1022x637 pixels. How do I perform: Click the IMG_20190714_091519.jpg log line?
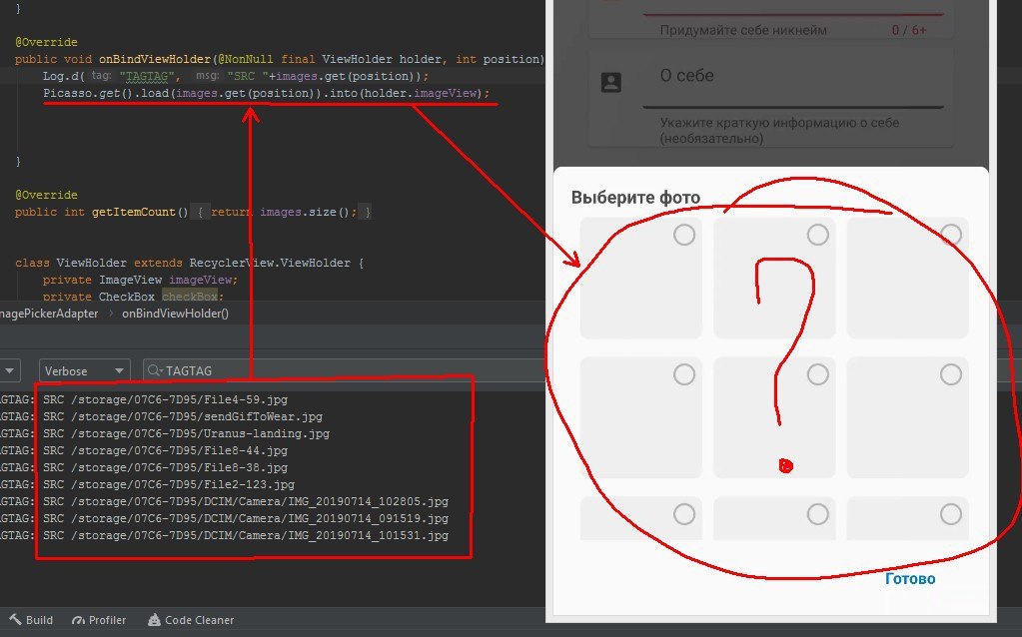click(x=224, y=518)
